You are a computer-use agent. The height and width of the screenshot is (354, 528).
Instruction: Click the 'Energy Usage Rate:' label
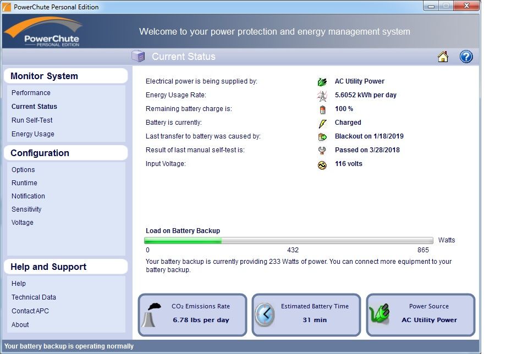tap(176, 95)
